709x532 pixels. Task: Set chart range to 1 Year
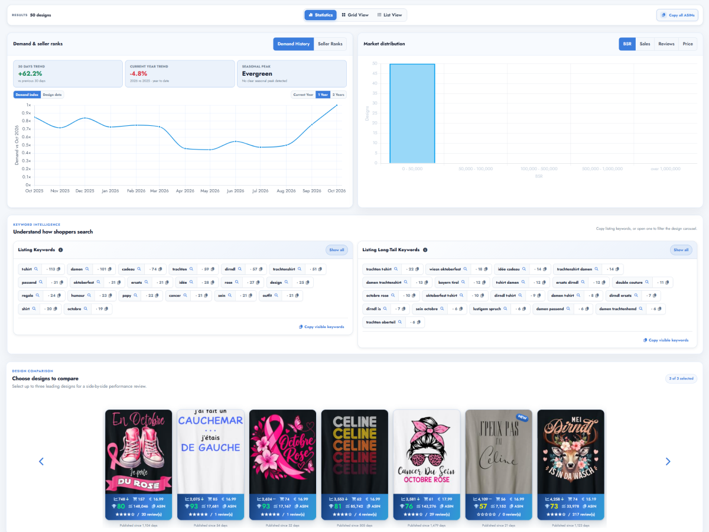(x=323, y=95)
